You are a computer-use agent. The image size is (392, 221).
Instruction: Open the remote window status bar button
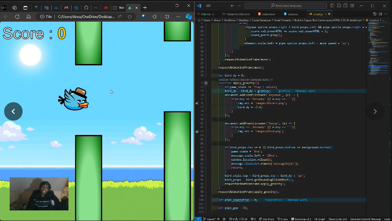coord(198,219)
